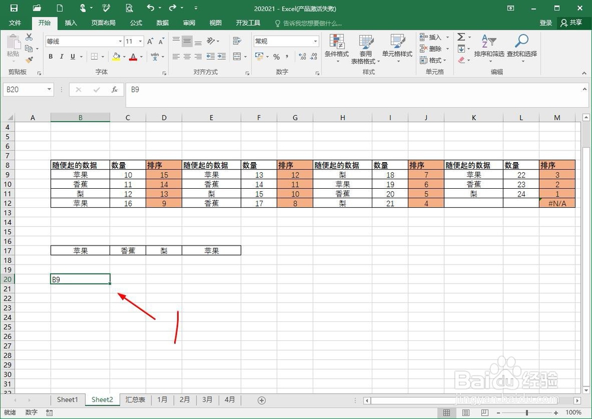Click the Increase Indent icon
The image size is (592, 419).
[x=221, y=57]
